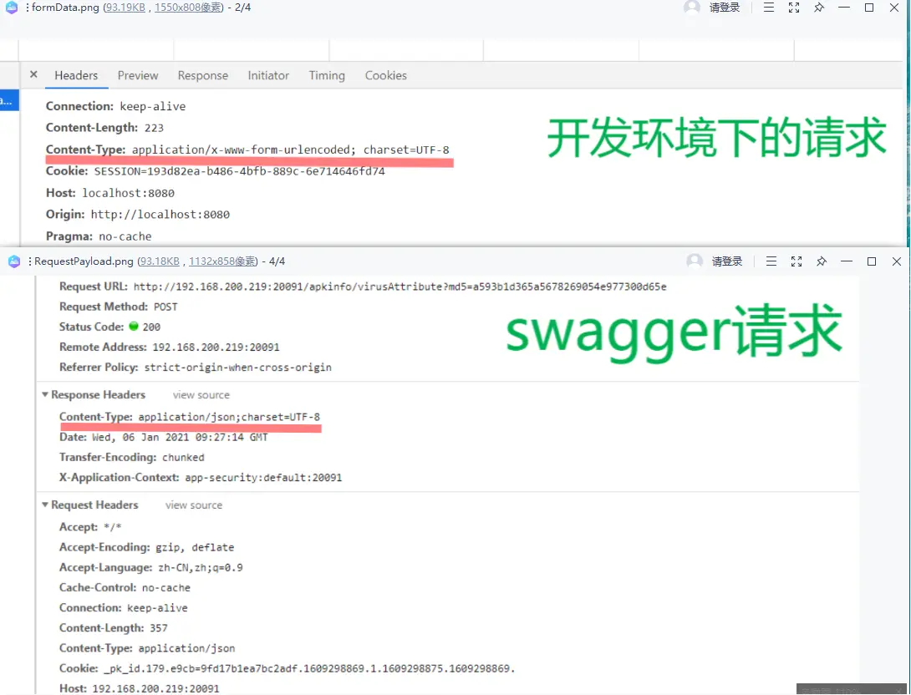Click the three-dot icon before formData.png title
This screenshot has width=911, height=695.
pyautogui.click(x=26, y=8)
